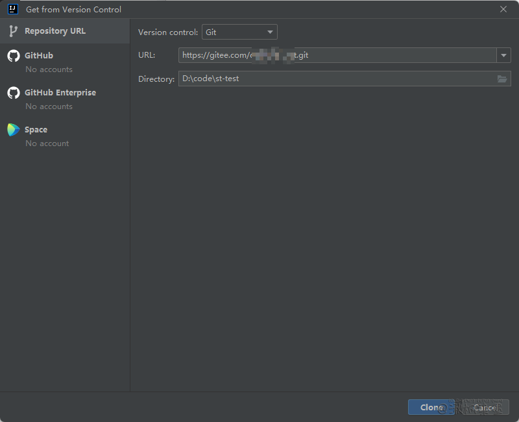Click "No accounts" text under GitHub
Image resolution: width=519 pixels, height=422 pixels.
tap(49, 69)
